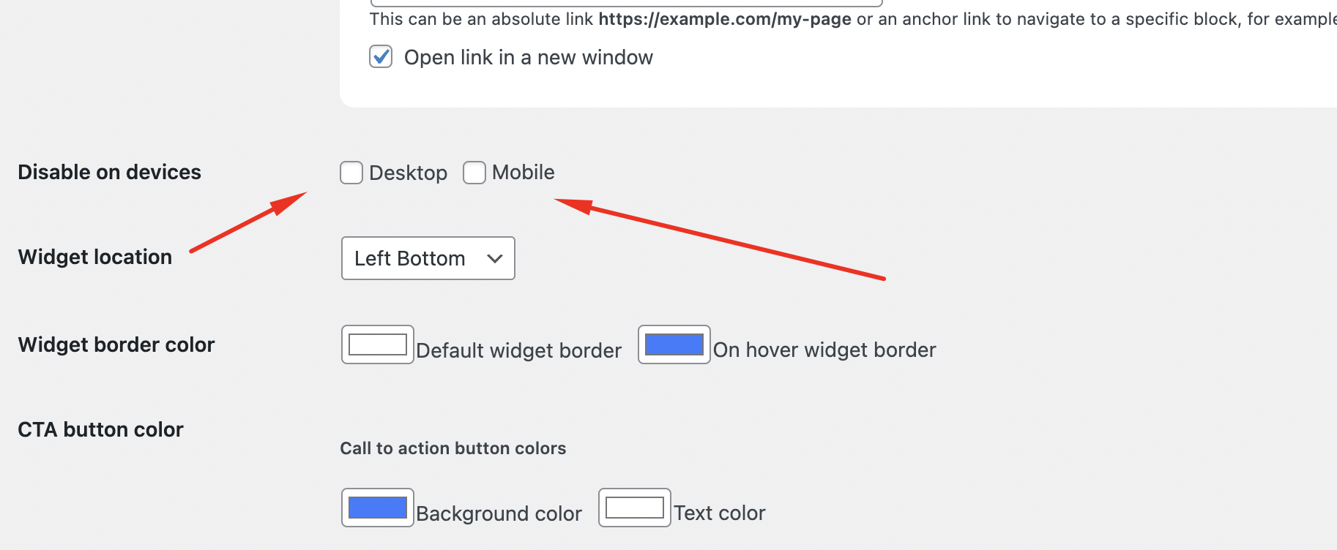Open the Left Bottom location dropdown

(428, 258)
